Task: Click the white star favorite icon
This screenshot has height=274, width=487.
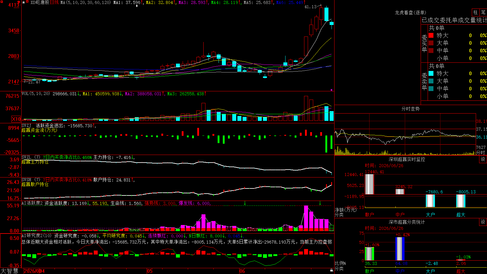Action: click(x=24, y=2)
